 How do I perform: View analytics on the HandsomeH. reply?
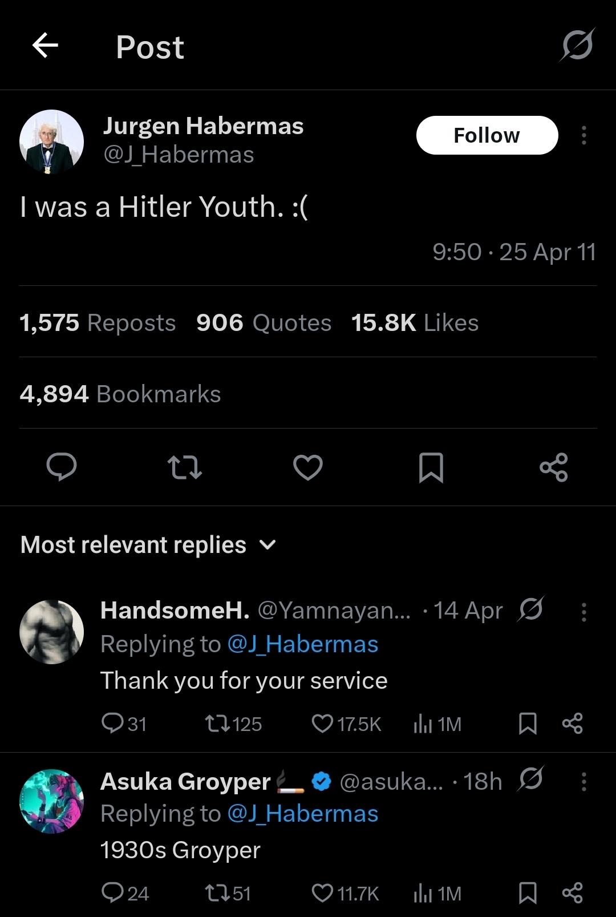click(x=423, y=724)
